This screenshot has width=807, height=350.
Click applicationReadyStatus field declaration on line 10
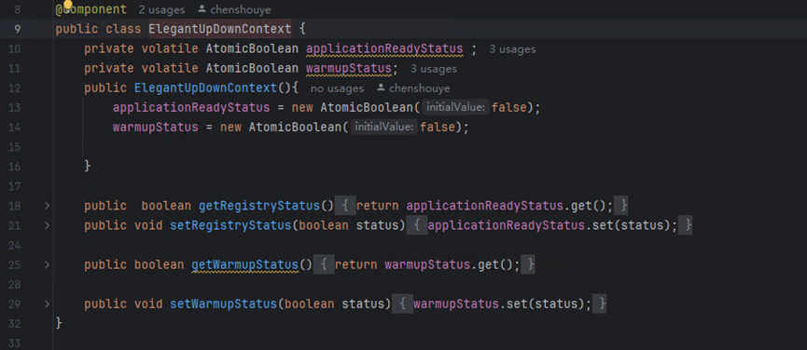point(384,48)
